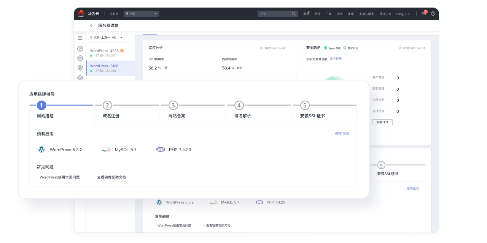Switch language via 简体中文

pos(385,14)
